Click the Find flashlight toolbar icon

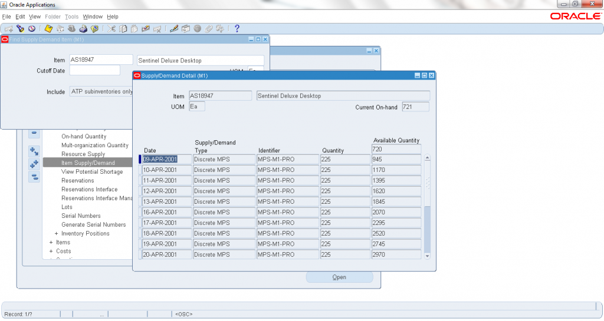click(20, 28)
